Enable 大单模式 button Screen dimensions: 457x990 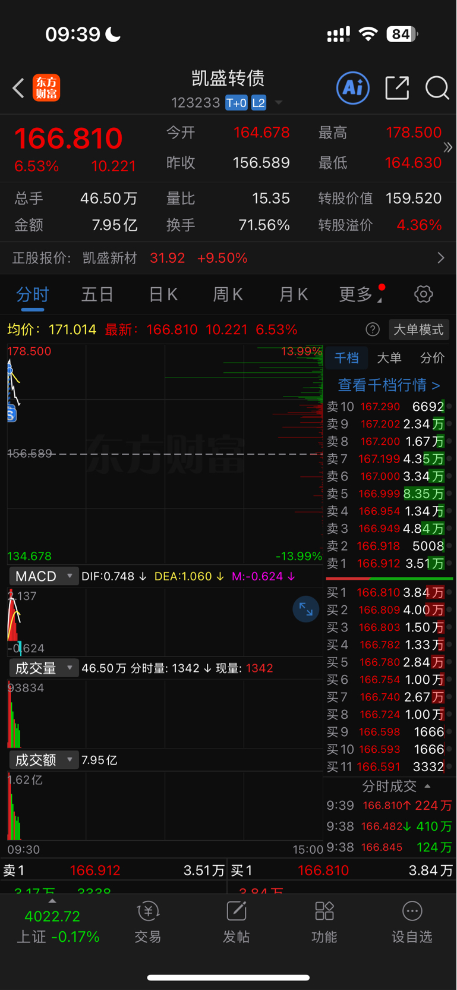click(x=419, y=329)
